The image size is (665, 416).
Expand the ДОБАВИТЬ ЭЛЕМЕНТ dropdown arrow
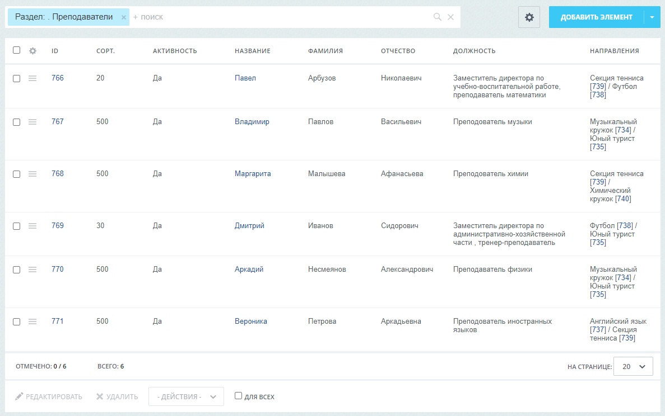(x=652, y=17)
